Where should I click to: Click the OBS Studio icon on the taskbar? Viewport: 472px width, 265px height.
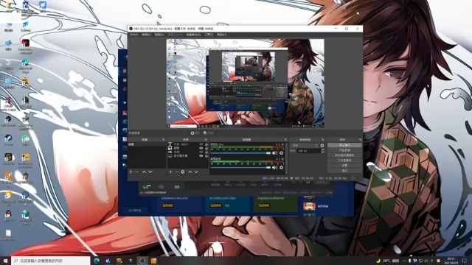click(142, 261)
